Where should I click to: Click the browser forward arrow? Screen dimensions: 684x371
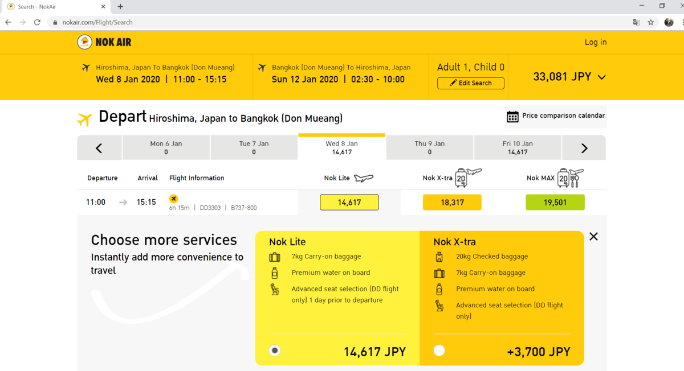[x=23, y=22]
